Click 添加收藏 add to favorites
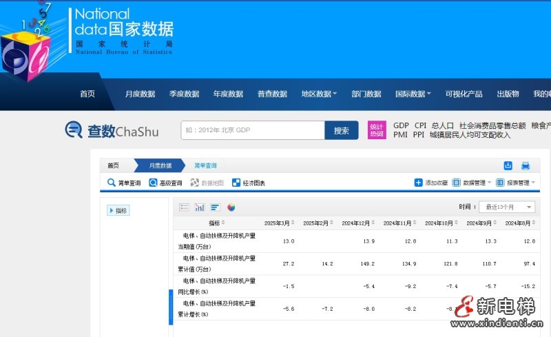Image resolution: width=551 pixels, height=337 pixels. 430,183
